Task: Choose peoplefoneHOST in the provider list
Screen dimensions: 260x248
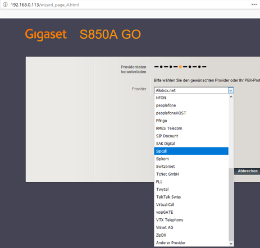Action: click(x=191, y=113)
